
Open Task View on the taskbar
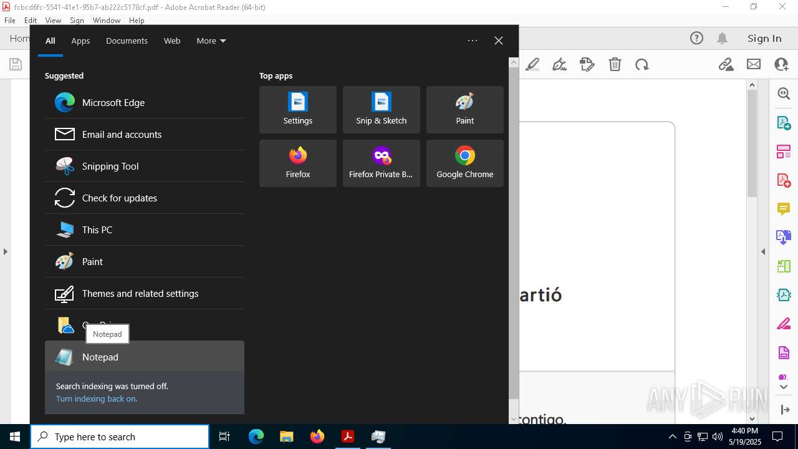[224, 437]
